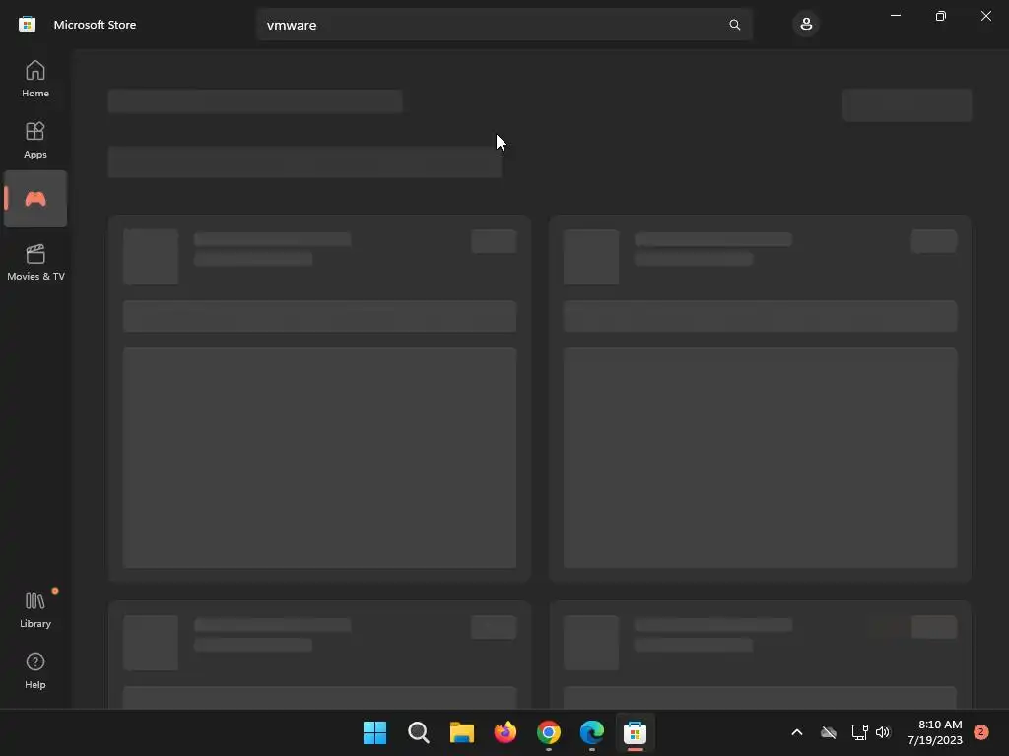
Task: Open the Windows Start menu
Action: (374, 732)
